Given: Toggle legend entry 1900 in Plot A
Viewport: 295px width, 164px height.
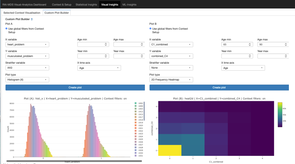Looking at the screenshot, I should point(139,109).
